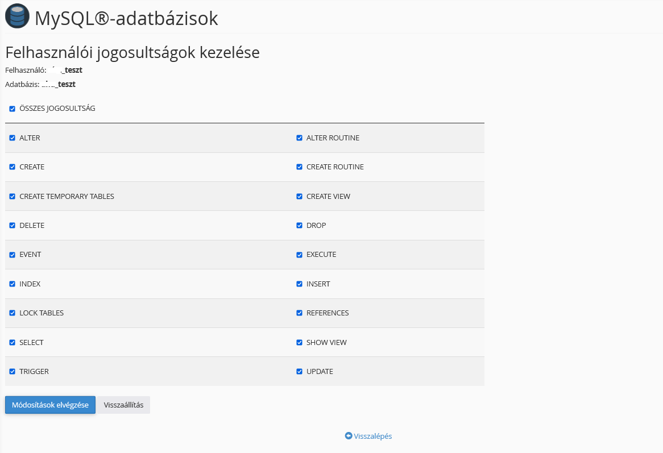Uncheck the DELETE privilege checkbox
Viewport: 663px width, 453px height.
[x=13, y=225]
